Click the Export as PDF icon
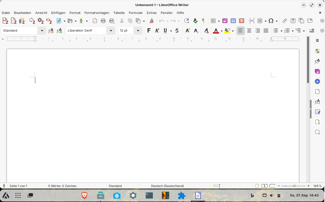Viewport: 325px width, 202px height. (x=95, y=21)
